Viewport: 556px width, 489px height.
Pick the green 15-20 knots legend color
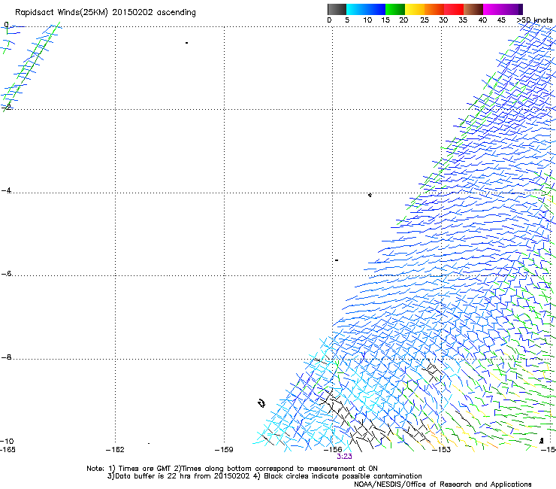coord(395,9)
